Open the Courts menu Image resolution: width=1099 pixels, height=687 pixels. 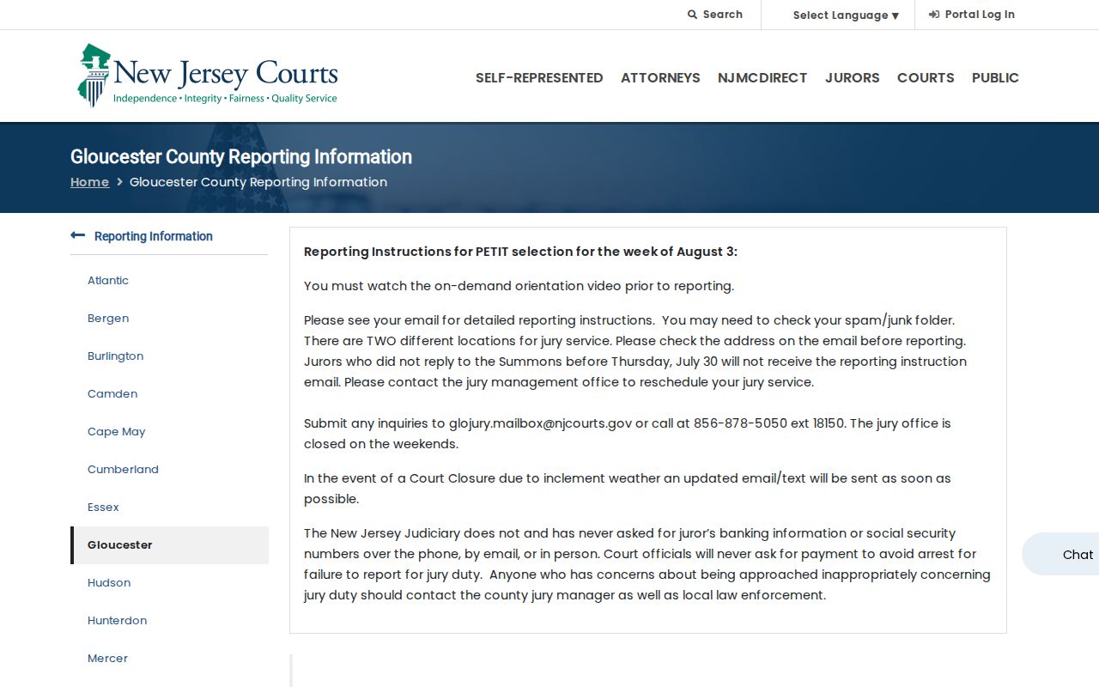(926, 77)
